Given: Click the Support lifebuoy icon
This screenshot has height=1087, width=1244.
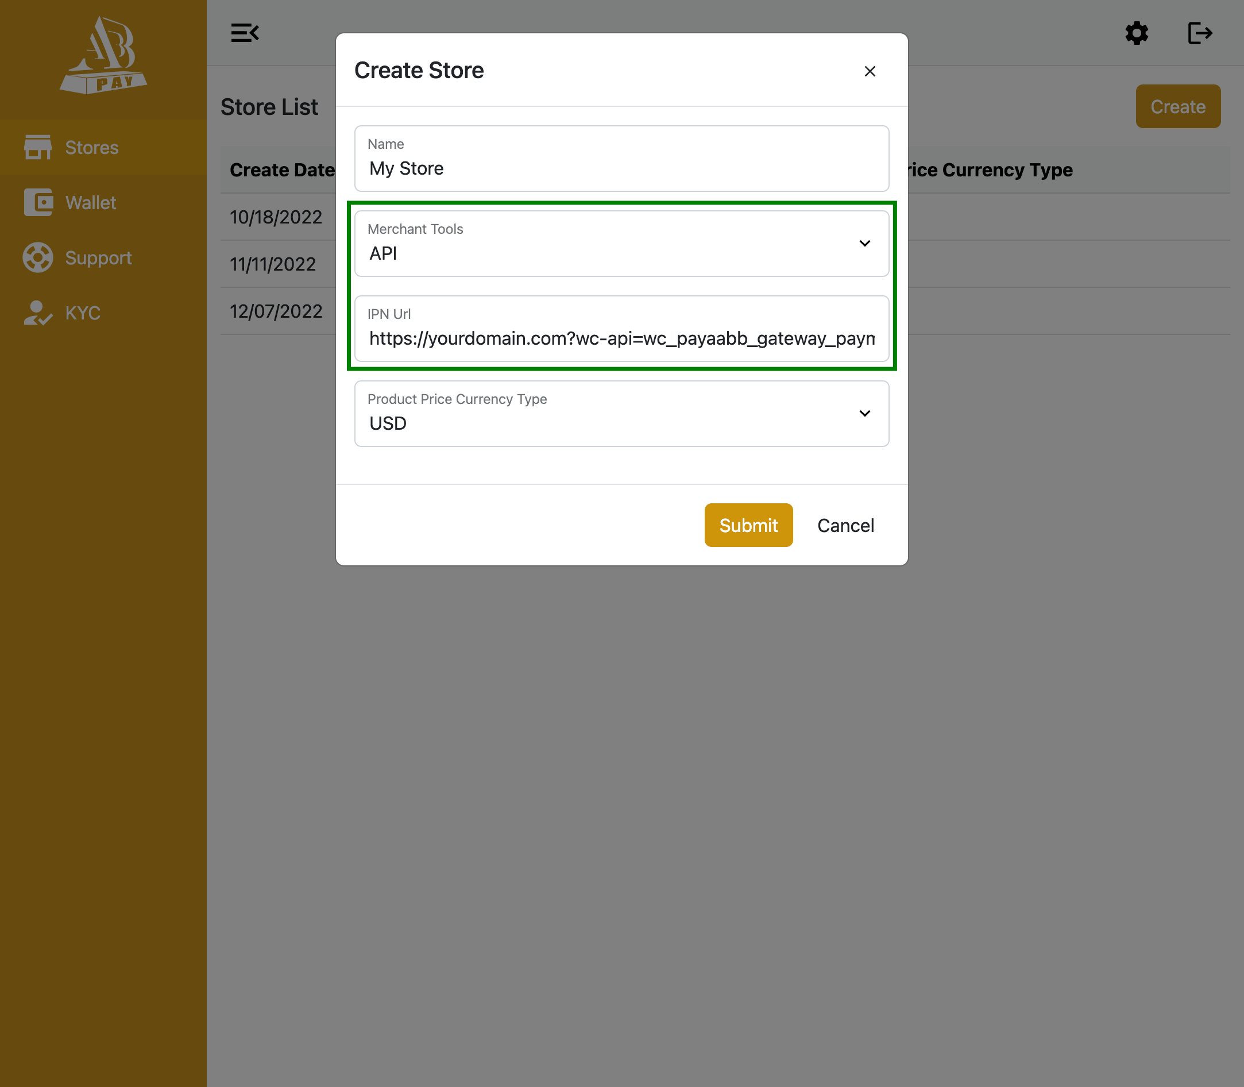Looking at the screenshot, I should (x=37, y=258).
